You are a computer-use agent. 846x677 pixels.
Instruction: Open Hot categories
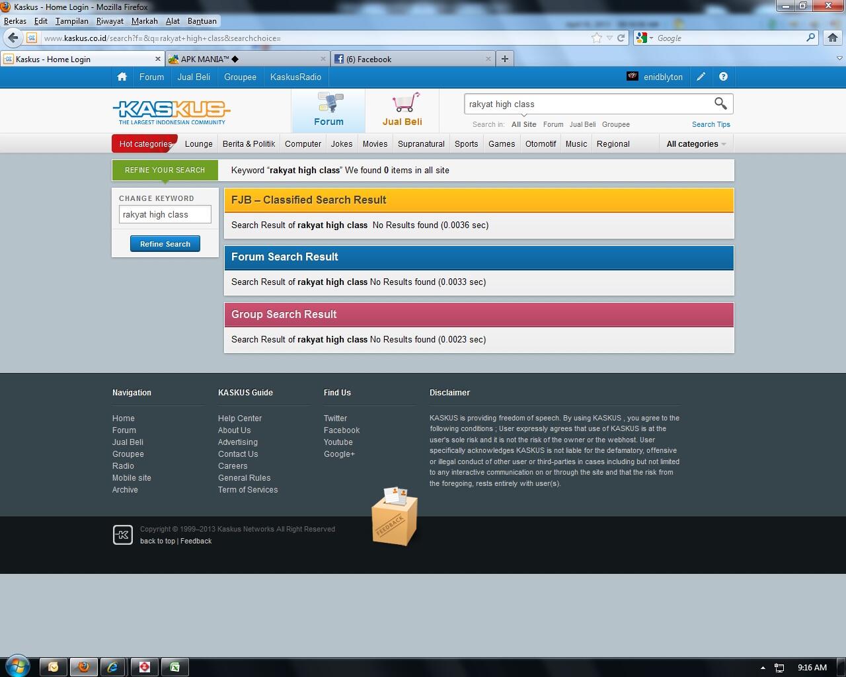point(145,143)
